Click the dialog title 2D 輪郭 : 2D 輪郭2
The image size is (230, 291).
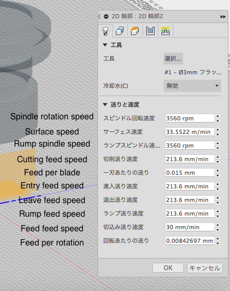137,16
